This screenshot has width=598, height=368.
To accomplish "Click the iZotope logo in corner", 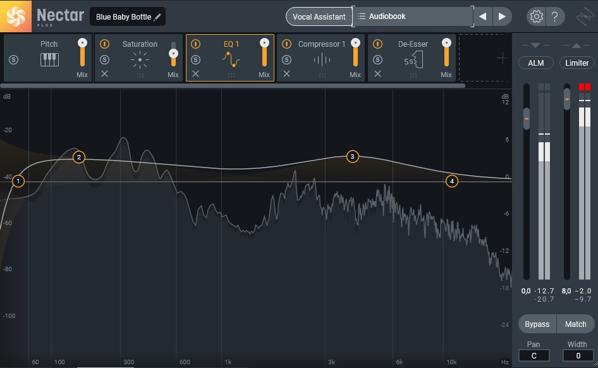I will [x=585, y=16].
